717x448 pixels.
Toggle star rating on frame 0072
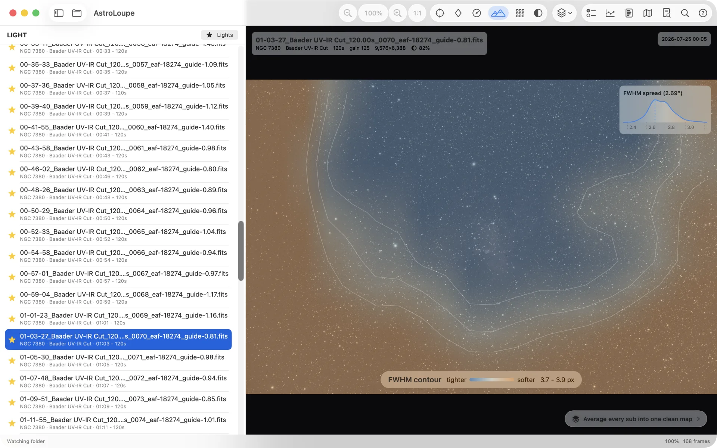12,381
